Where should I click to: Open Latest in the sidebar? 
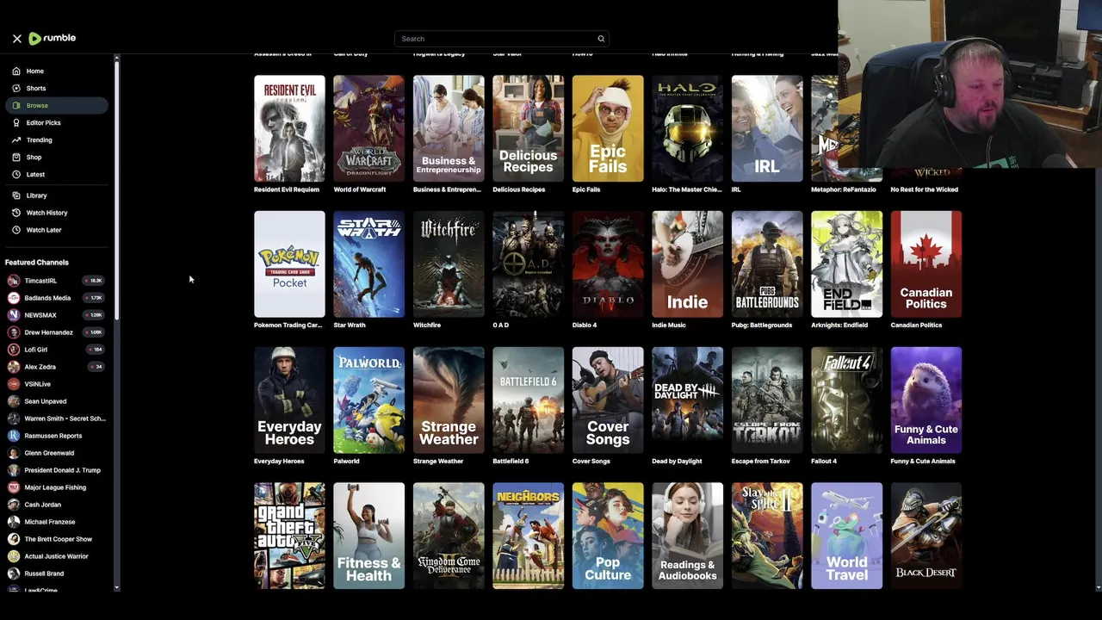[x=57, y=175]
